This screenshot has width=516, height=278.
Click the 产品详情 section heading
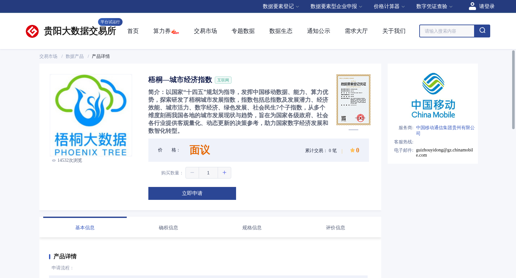tap(65, 256)
